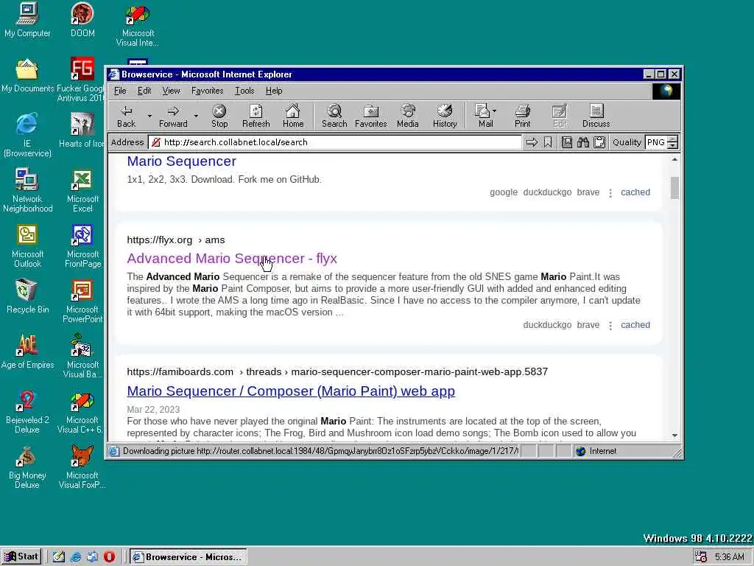Click the Browservice taskbar button
This screenshot has width=754, height=566.
[188, 557]
